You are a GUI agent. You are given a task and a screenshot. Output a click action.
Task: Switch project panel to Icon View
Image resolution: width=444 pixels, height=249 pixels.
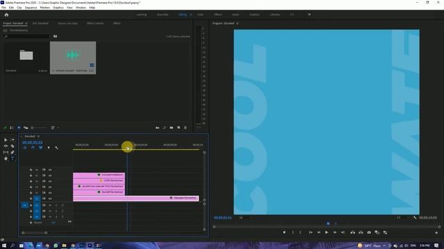pyautogui.click(x=19, y=128)
